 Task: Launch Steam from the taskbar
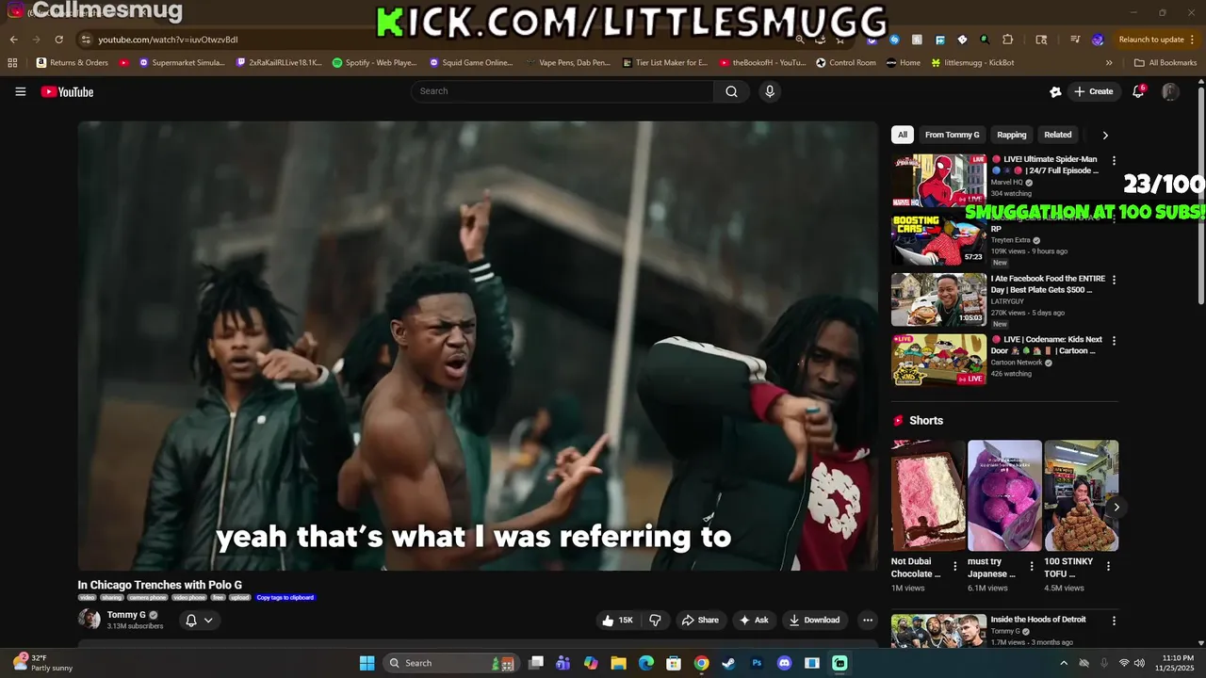click(x=728, y=663)
